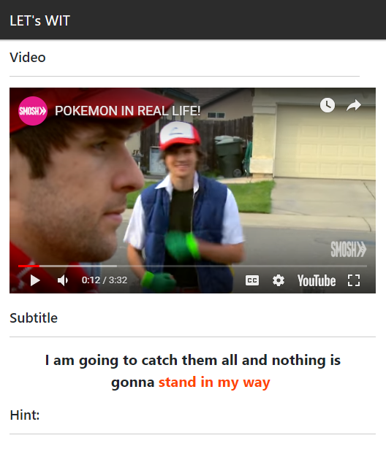Seek on the red video progress bar
The width and height of the screenshot is (386, 465).
point(192,266)
